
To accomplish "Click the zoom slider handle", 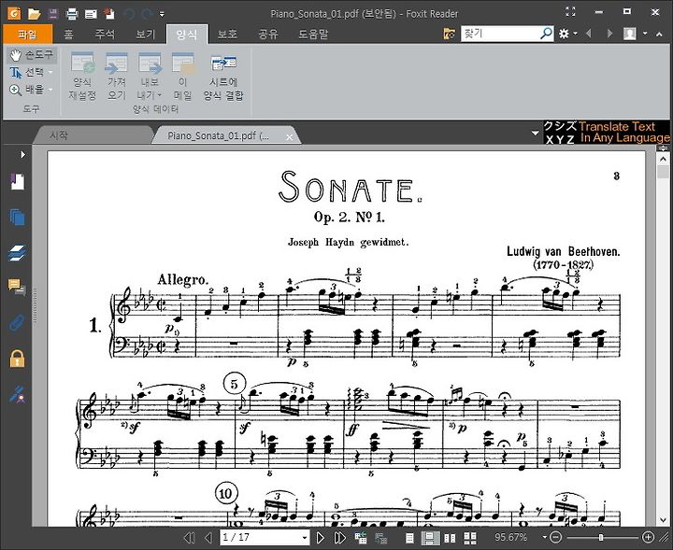I will click(x=601, y=537).
